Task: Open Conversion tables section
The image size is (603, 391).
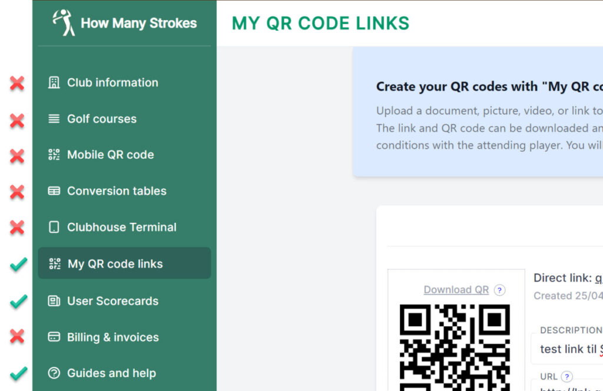Action: (x=124, y=191)
